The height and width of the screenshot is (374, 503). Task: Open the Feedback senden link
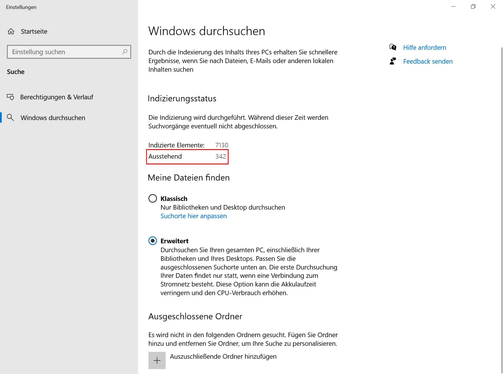pos(428,61)
